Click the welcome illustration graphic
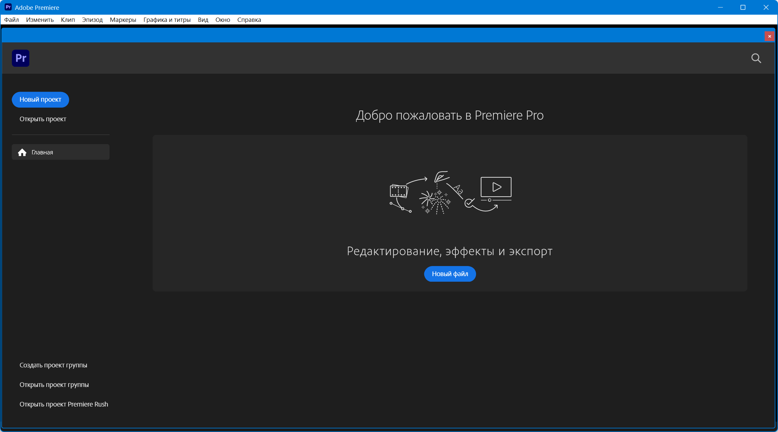The image size is (778, 432). (x=450, y=192)
